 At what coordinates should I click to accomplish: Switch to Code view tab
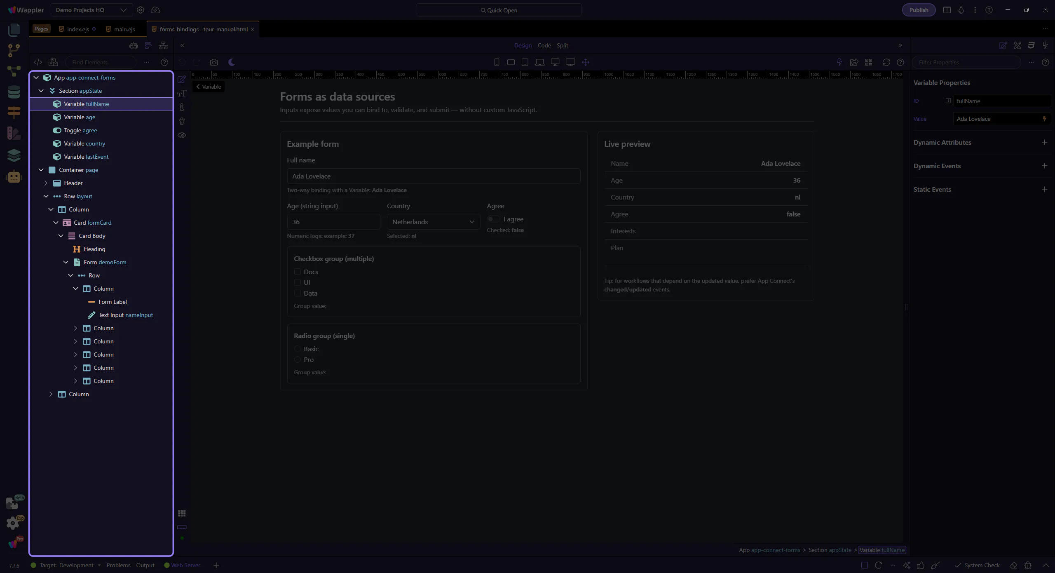544,45
